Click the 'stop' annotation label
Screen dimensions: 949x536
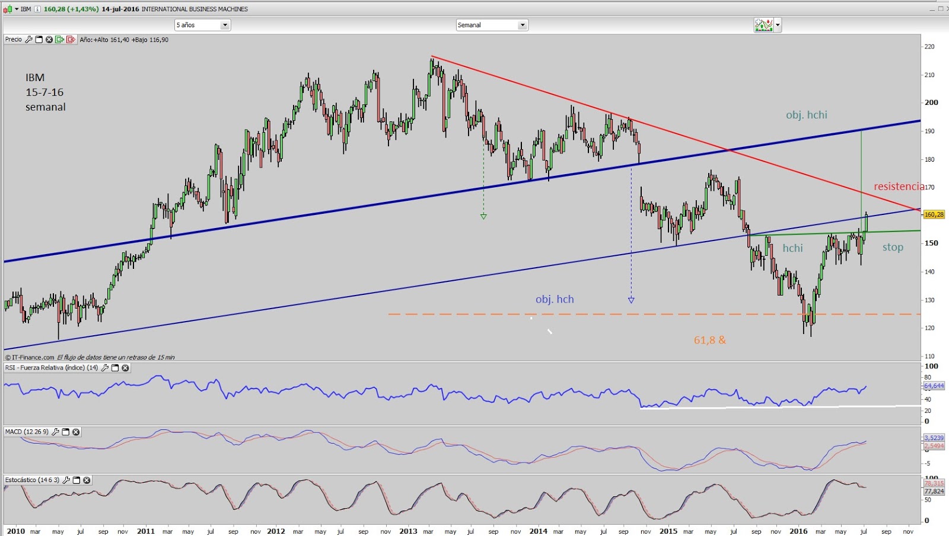893,247
